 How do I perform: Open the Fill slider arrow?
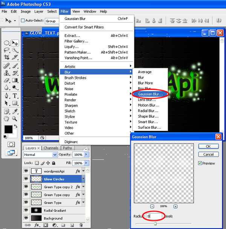pos(86,163)
